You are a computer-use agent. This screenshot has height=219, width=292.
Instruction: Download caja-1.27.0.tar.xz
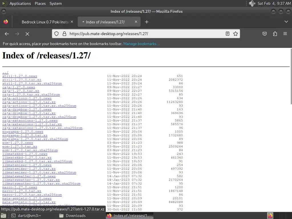(21, 91)
